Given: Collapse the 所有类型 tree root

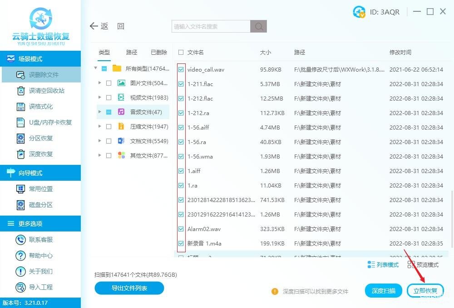Looking at the screenshot, I should pos(95,68).
